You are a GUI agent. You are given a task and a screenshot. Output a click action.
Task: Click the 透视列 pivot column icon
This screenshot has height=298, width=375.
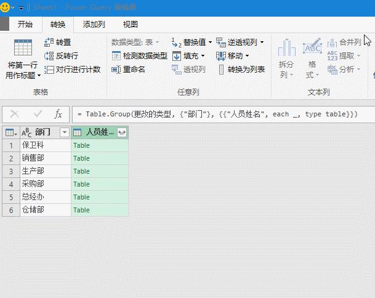[177, 70]
